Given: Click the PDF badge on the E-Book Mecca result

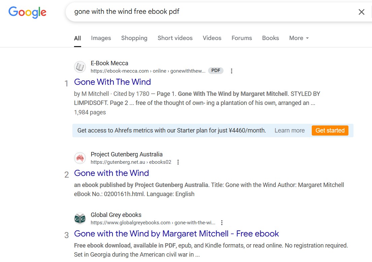Looking at the screenshot, I should point(216,71).
